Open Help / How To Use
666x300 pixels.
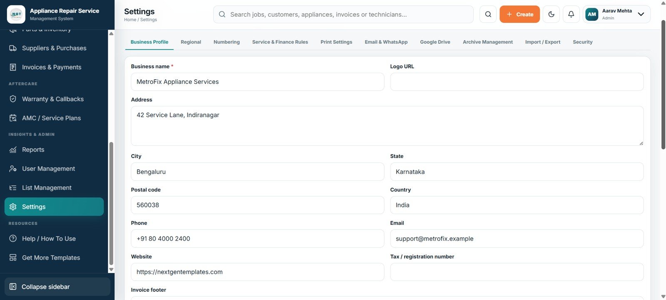(x=54, y=239)
